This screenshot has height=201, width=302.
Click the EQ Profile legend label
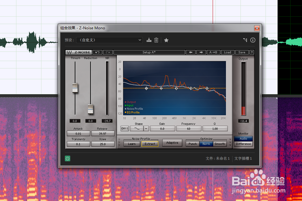click(x=133, y=113)
